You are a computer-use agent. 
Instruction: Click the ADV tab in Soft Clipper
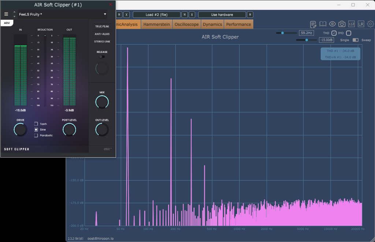pos(7,23)
